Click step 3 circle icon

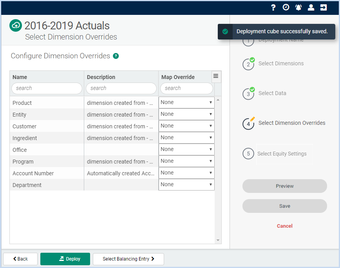pyautogui.click(x=248, y=94)
